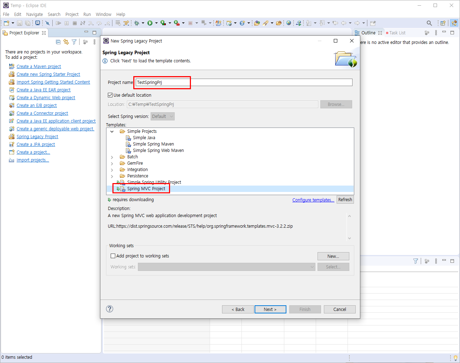Open the Project Explorer view menu dots
Screen dimensions: 460x363
[94, 42]
